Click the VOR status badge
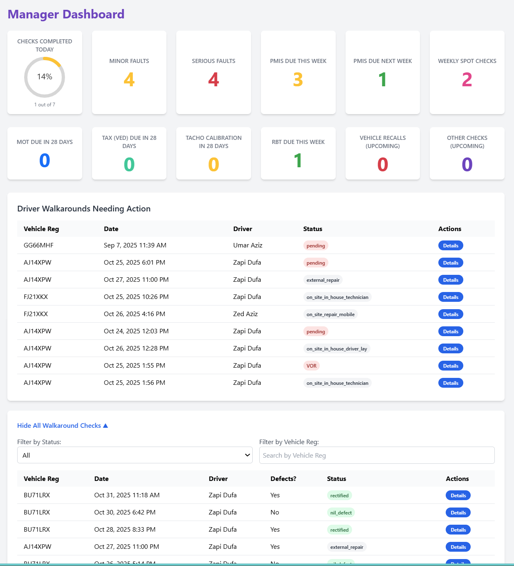This screenshot has width=514, height=566. coord(312,365)
